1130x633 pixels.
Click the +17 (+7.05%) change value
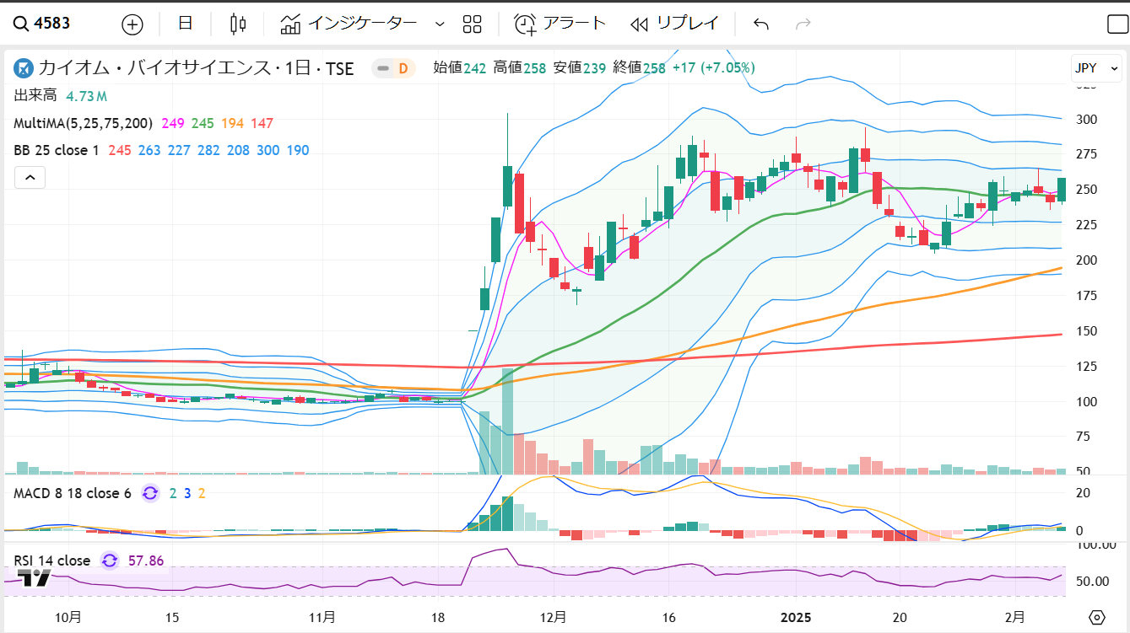pos(713,67)
